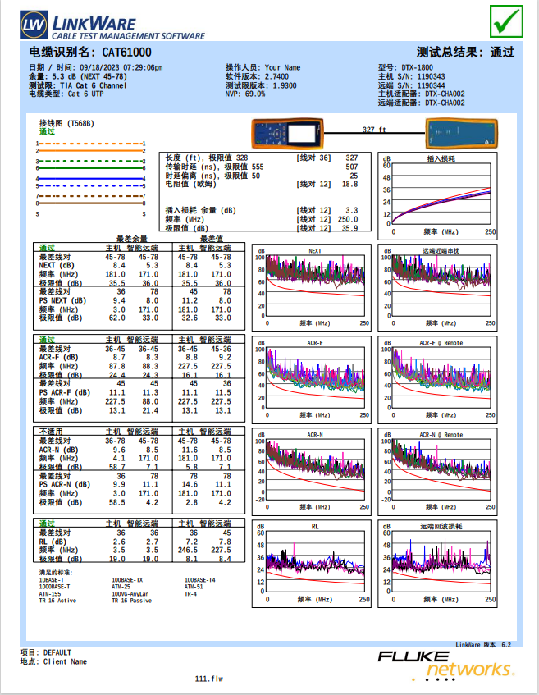
Task: Click the 100BASE-TX standard entry
Action: pyautogui.click(x=127, y=580)
